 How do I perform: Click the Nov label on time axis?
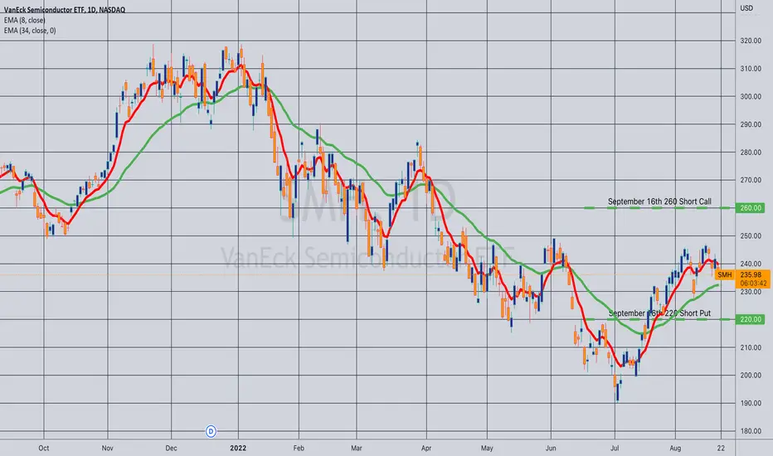pyautogui.click(x=108, y=448)
